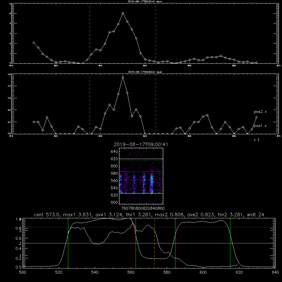This screenshot has height=282, width=282.
Task: Click the heatmap lower solid white line near 525
Action: [x=141, y=193]
